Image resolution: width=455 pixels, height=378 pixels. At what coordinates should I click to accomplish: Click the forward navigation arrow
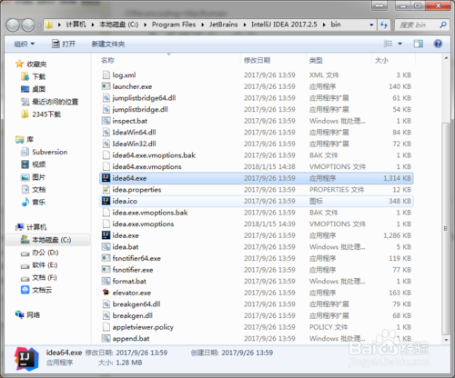click(28, 25)
